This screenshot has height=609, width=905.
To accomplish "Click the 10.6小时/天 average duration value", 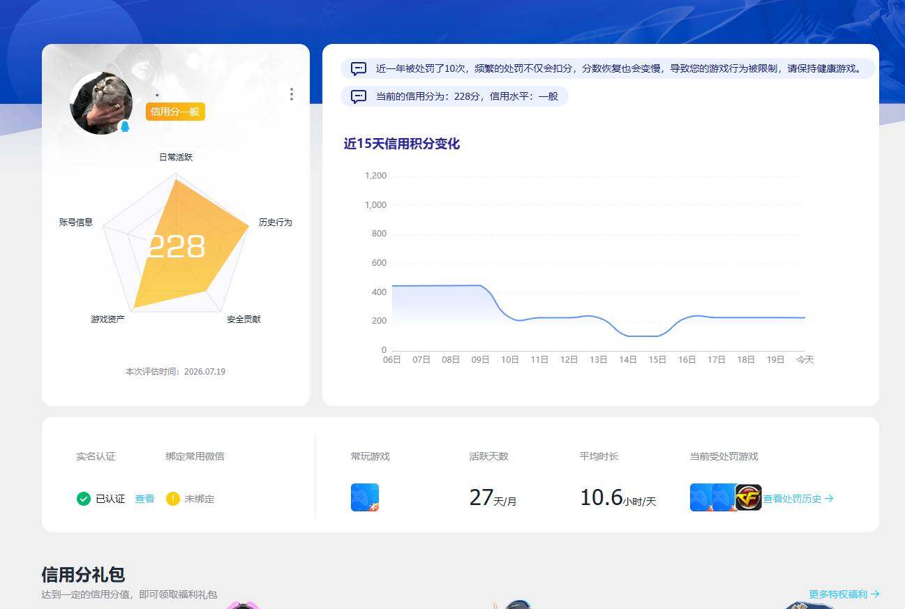I will [x=618, y=498].
